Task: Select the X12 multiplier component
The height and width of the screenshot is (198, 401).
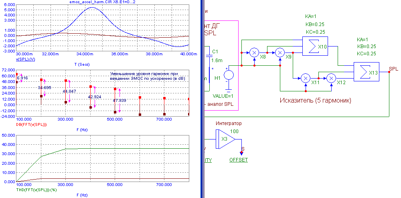Action: tap(332, 78)
